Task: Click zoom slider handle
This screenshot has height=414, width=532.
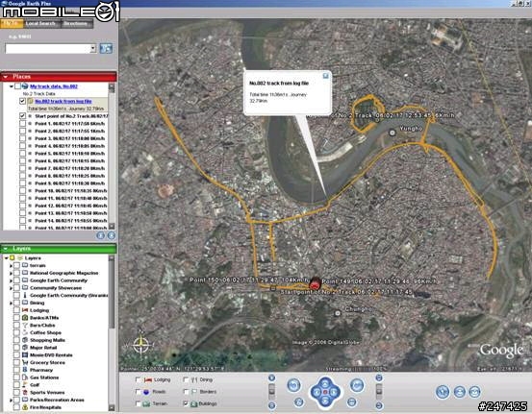Action: click(271, 391)
